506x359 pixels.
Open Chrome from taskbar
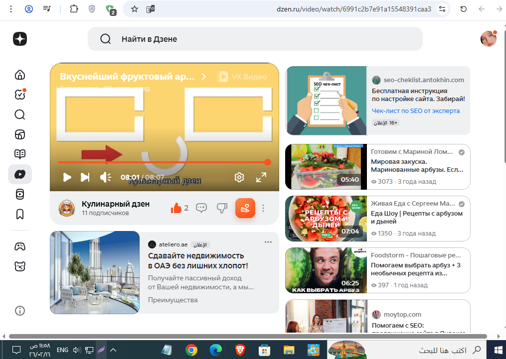pyautogui.click(x=191, y=350)
